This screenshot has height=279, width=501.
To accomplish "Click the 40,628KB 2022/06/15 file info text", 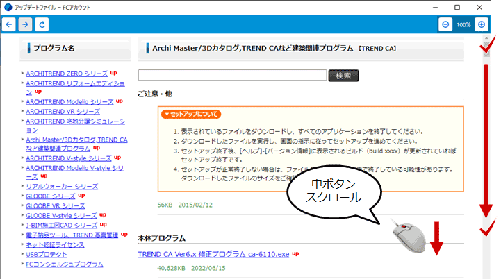I will point(191,268).
